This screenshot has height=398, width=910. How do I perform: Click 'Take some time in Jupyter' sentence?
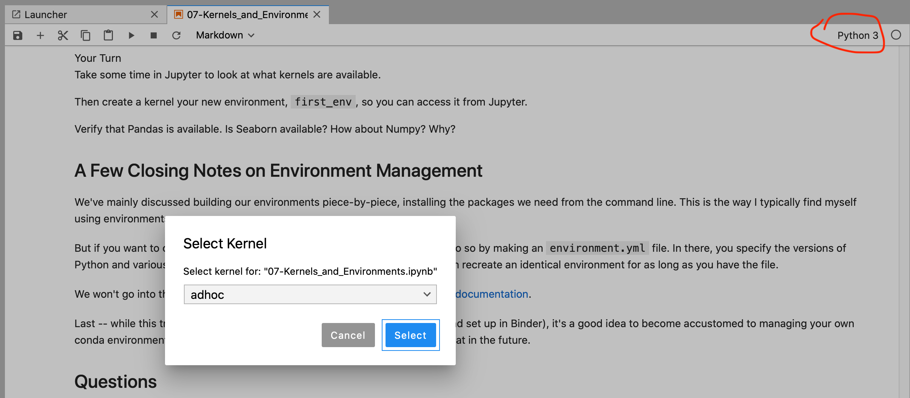coord(228,75)
